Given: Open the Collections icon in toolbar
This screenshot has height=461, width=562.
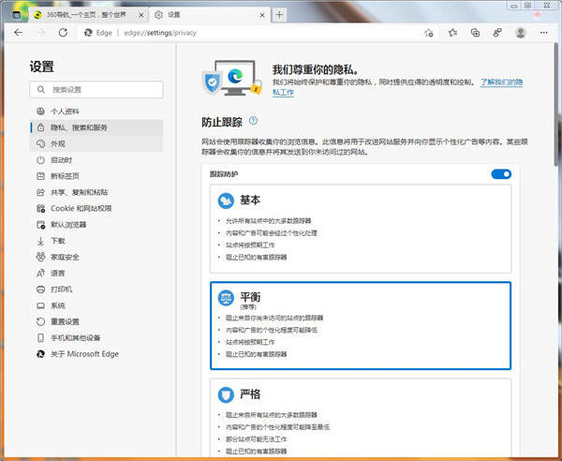Looking at the screenshot, I should [475, 32].
